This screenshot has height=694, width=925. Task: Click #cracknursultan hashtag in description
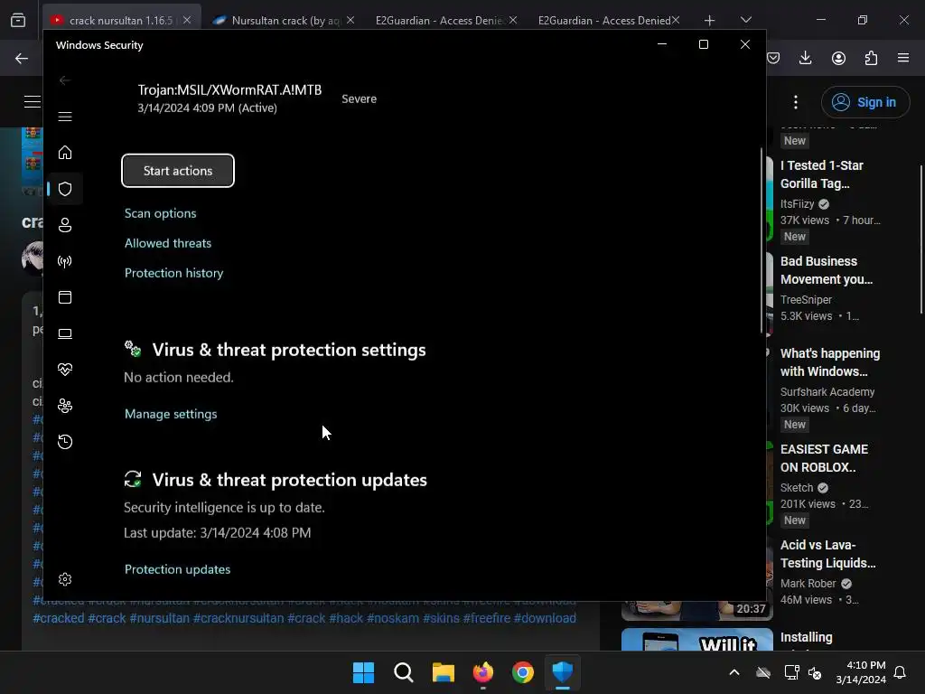[x=238, y=618]
